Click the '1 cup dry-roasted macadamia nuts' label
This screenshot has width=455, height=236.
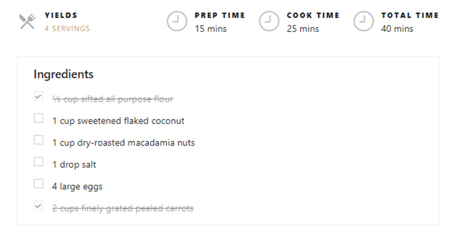(123, 143)
